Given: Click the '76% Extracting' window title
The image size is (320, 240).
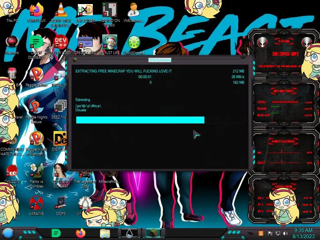Looking at the screenshot, I should 160,60.
